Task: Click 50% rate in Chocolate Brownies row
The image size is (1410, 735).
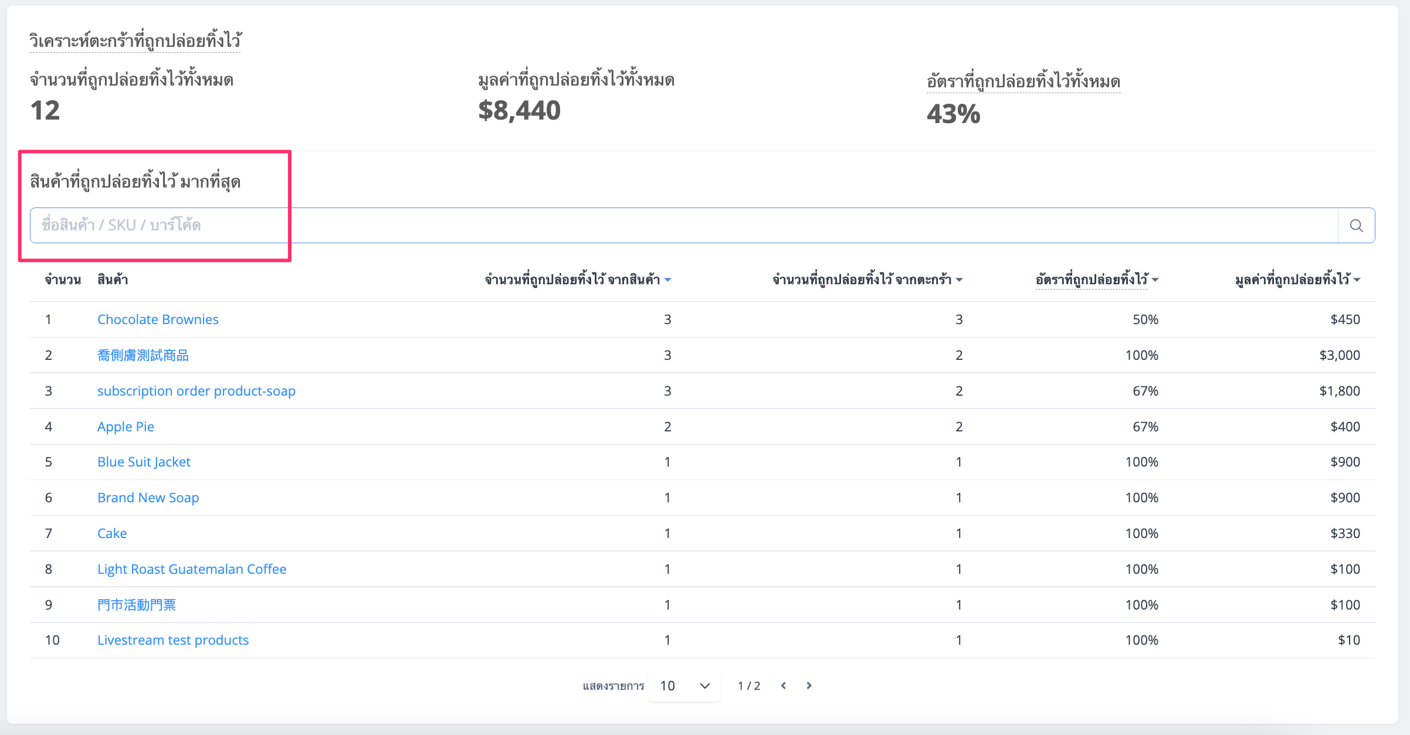Action: (1145, 319)
